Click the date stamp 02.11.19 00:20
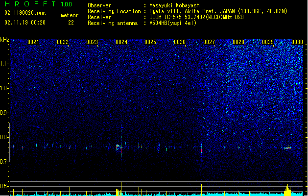This screenshot has width=308, height=196. pos(25,23)
